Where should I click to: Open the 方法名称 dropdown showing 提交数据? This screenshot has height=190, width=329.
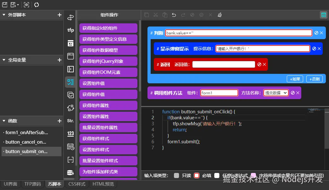click(x=276, y=92)
